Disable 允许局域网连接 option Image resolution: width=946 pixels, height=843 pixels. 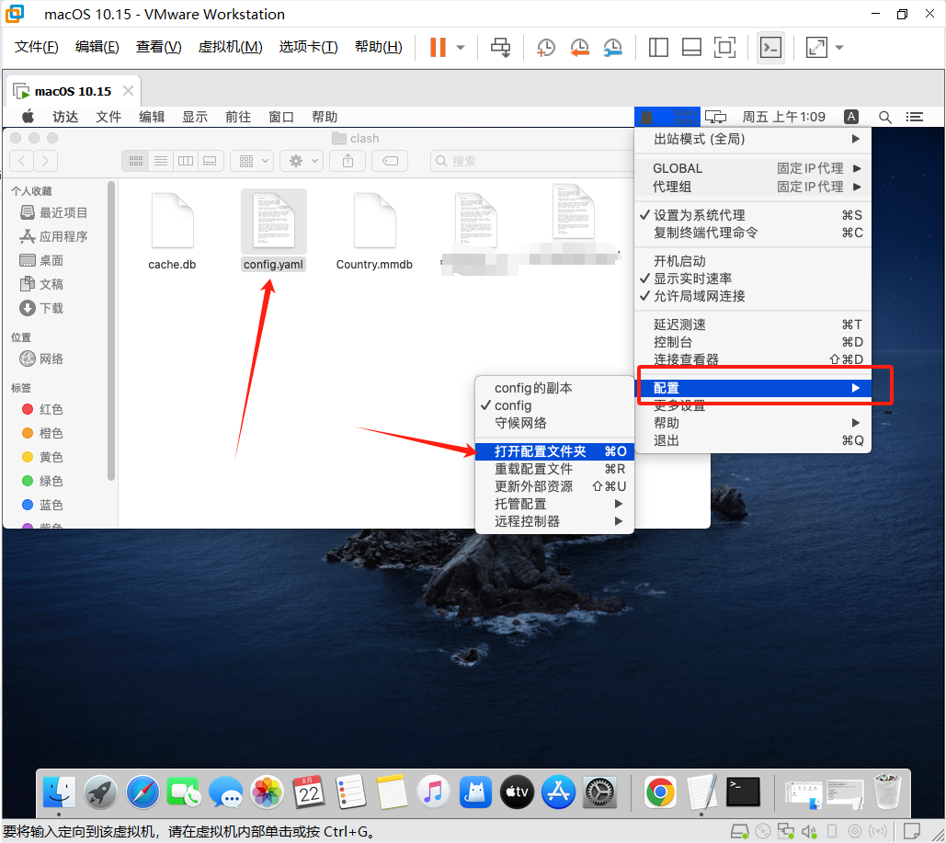(699, 296)
